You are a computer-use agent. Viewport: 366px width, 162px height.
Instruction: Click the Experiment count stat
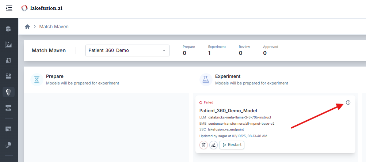[217, 50]
